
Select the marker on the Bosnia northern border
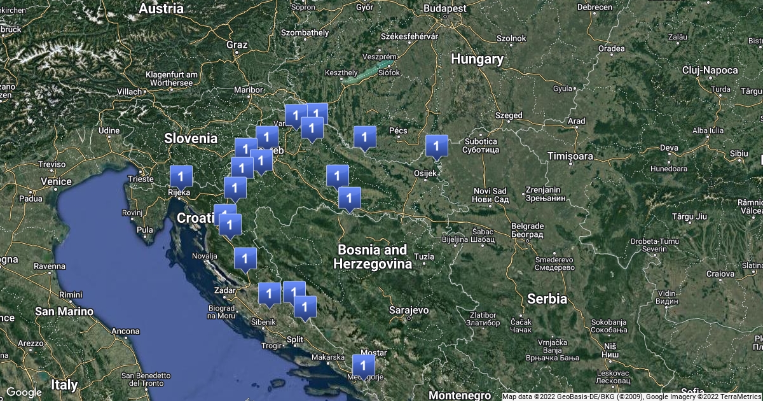[349, 198]
